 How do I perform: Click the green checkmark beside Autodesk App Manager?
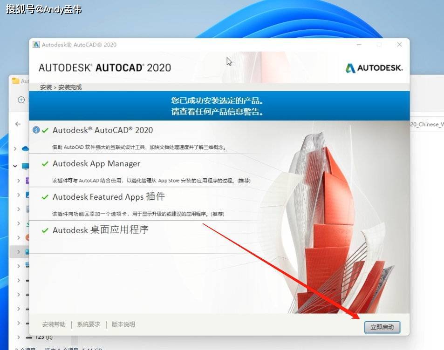[x=45, y=164]
